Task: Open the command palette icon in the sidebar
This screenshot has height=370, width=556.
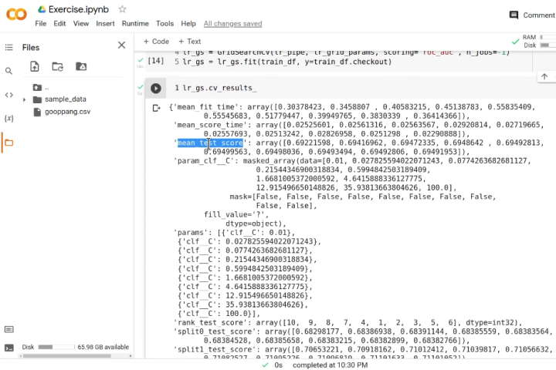Action: (x=8, y=330)
